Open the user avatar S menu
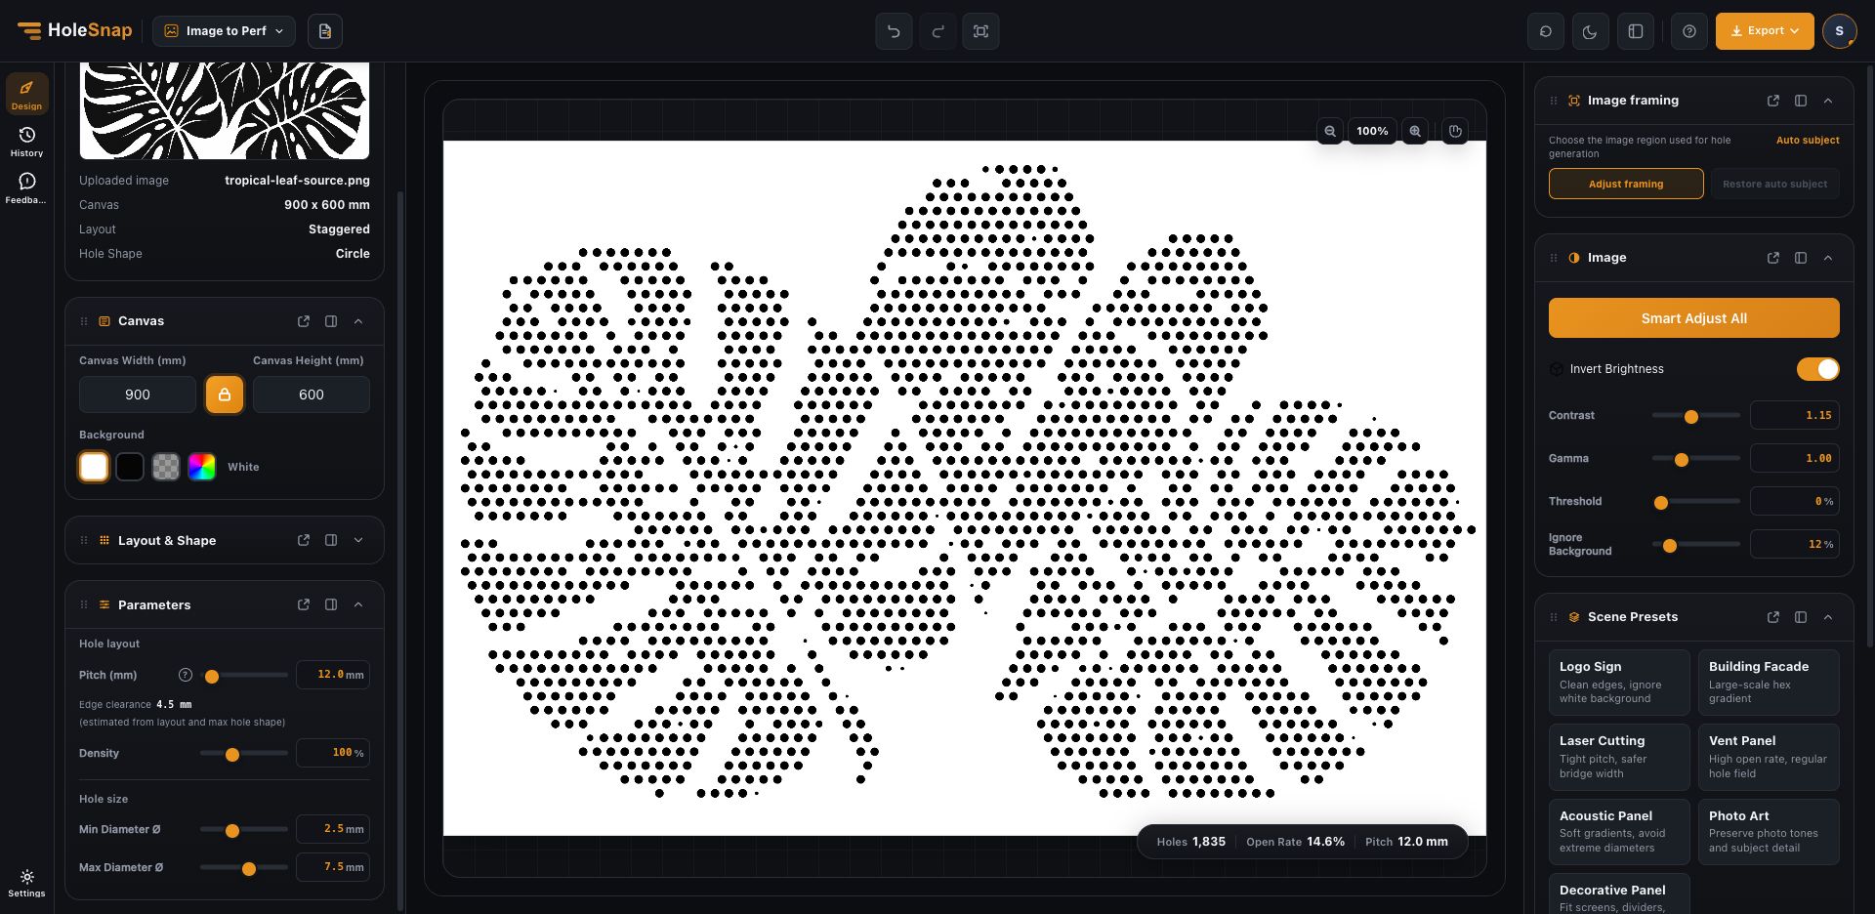This screenshot has height=914, width=1875. coord(1840,31)
